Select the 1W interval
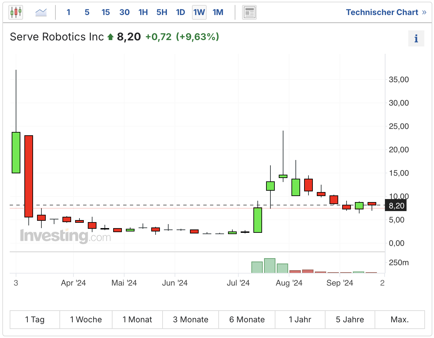 point(199,12)
